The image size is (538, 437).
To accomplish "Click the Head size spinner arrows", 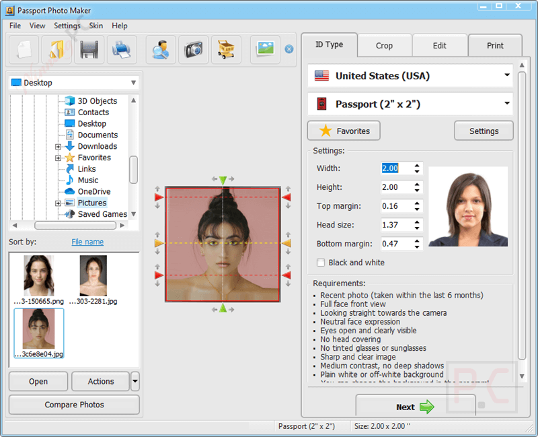I will (417, 225).
